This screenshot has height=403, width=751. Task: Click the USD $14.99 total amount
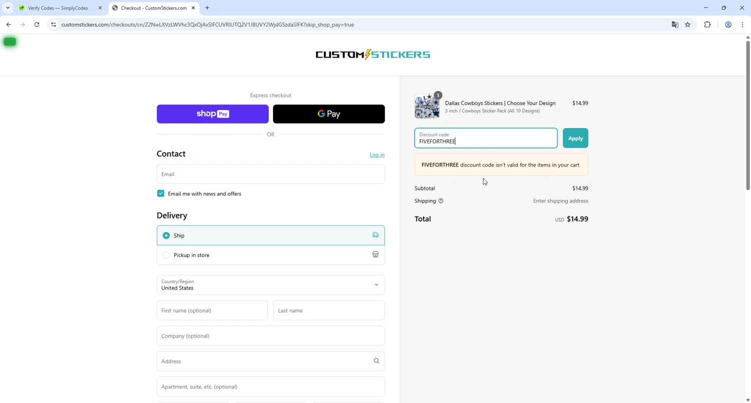click(x=571, y=219)
